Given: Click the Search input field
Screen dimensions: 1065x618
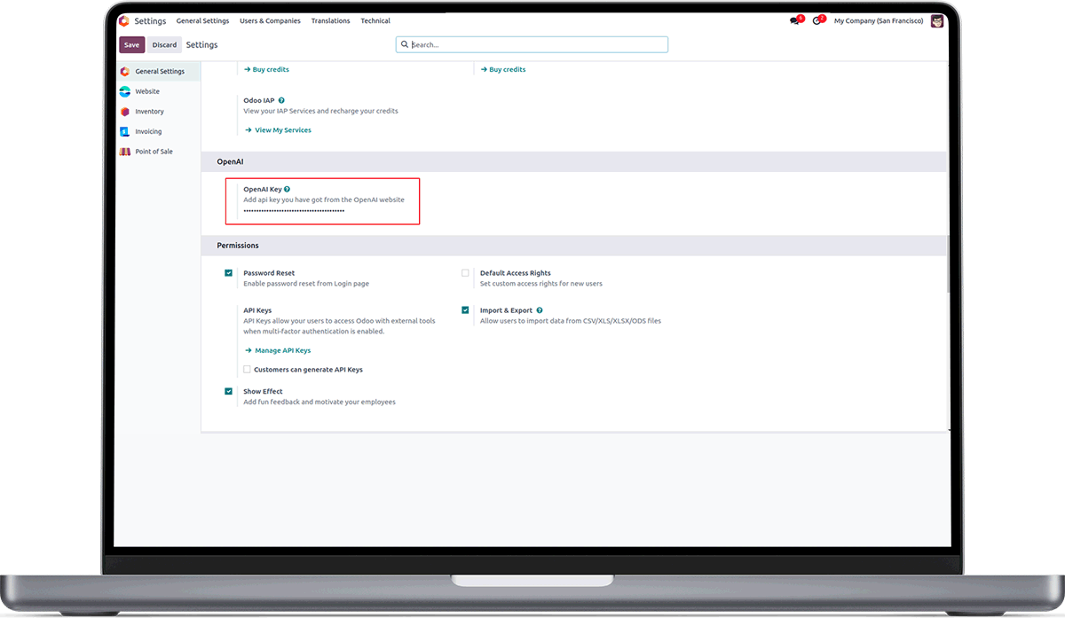Looking at the screenshot, I should click(532, 44).
